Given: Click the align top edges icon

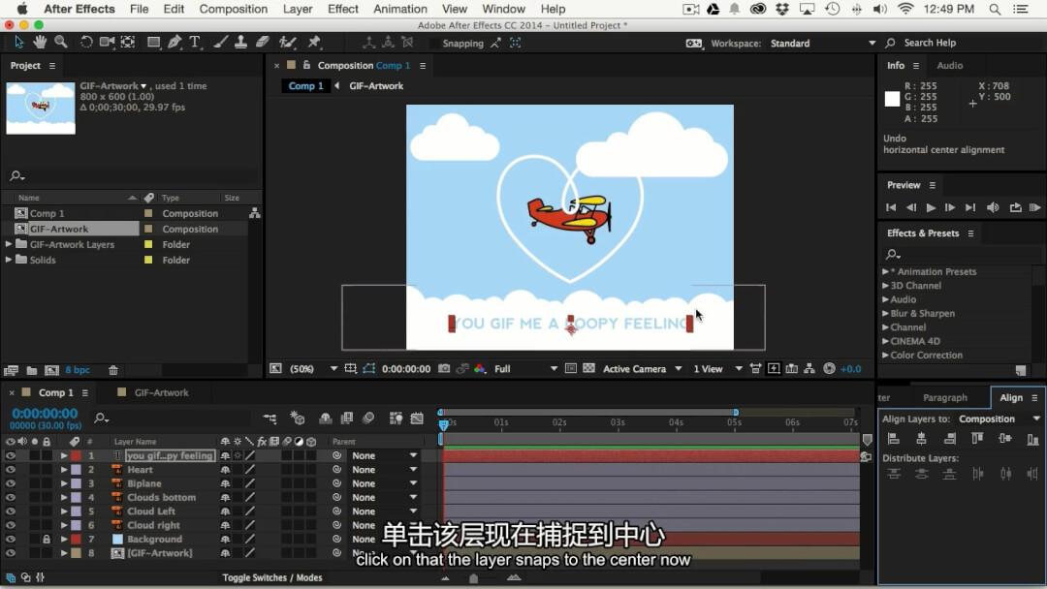Looking at the screenshot, I should tap(977, 438).
